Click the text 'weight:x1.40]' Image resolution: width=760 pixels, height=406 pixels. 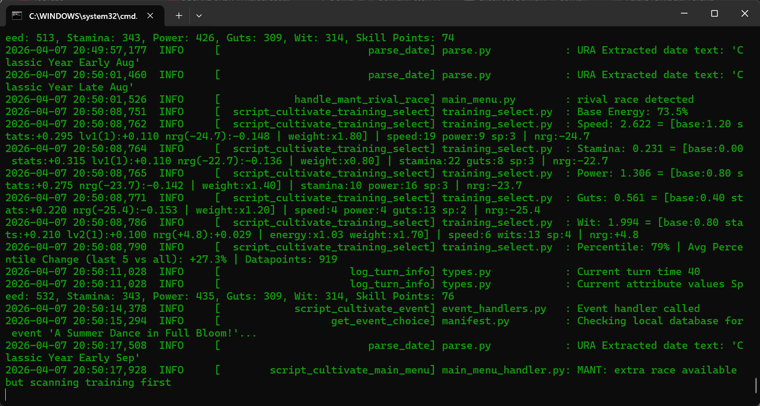(242, 185)
